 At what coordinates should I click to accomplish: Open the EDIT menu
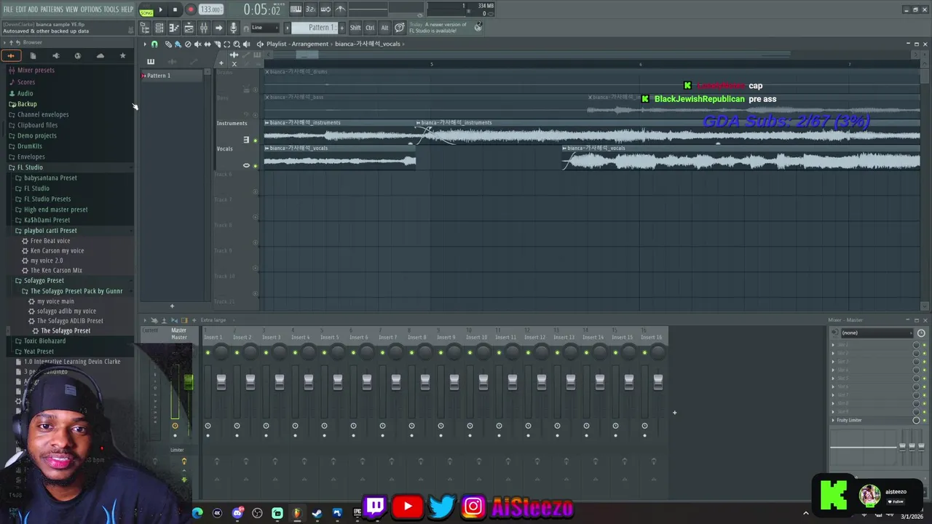click(21, 9)
